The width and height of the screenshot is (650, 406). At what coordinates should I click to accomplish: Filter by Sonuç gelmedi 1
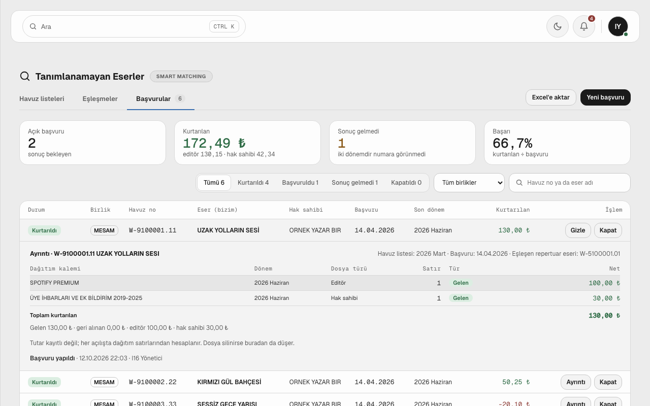point(354,183)
